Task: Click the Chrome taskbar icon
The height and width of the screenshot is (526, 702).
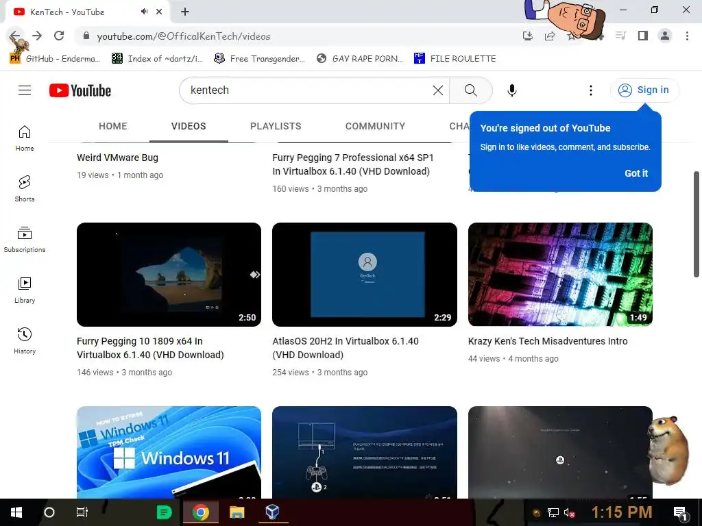Action: point(201,512)
